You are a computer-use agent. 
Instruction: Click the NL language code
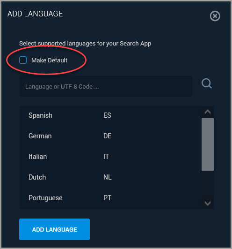click(x=108, y=177)
